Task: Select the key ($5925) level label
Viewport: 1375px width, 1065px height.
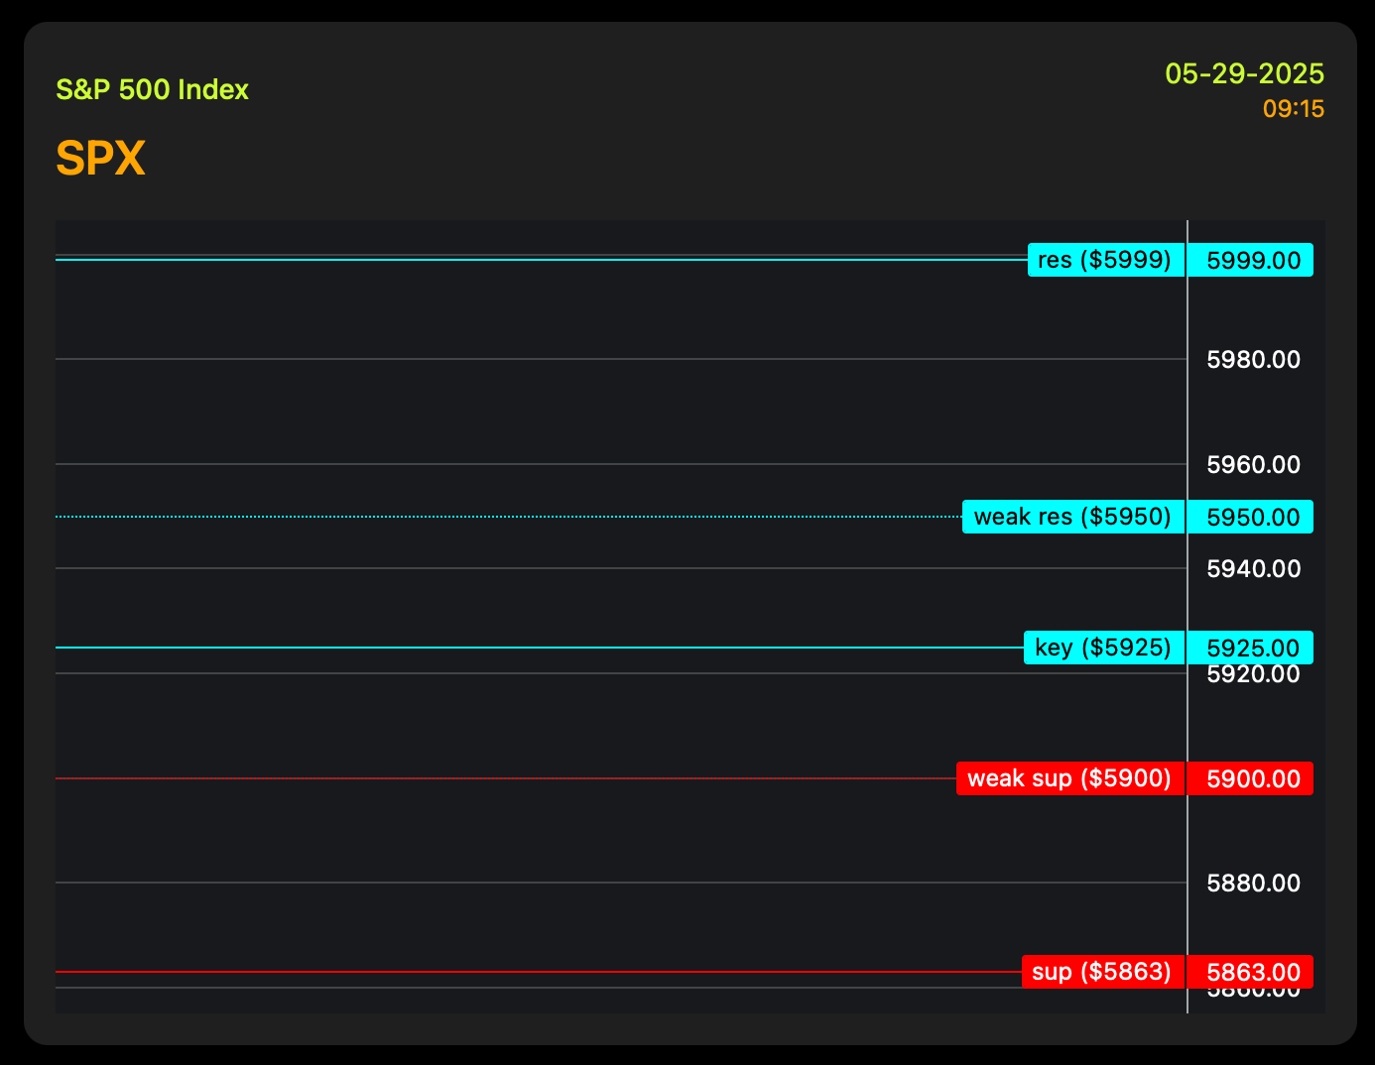Action: 1104,648
